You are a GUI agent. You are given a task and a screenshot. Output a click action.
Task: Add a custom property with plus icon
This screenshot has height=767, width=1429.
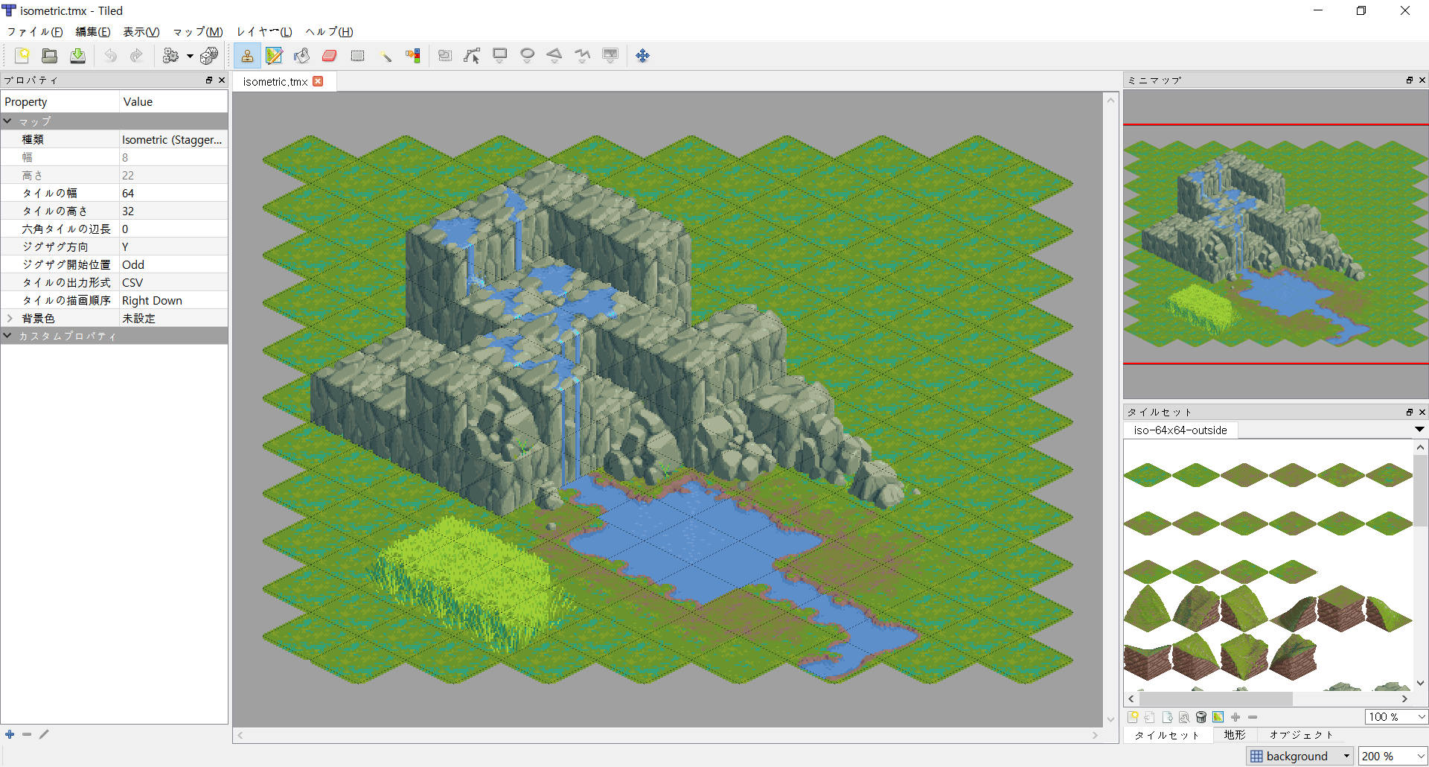click(x=10, y=734)
